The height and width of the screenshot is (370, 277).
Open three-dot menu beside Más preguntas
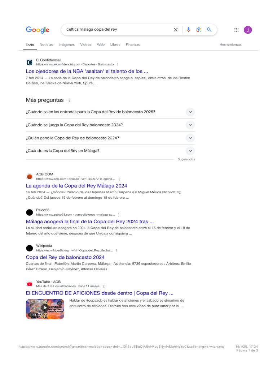click(x=69, y=100)
